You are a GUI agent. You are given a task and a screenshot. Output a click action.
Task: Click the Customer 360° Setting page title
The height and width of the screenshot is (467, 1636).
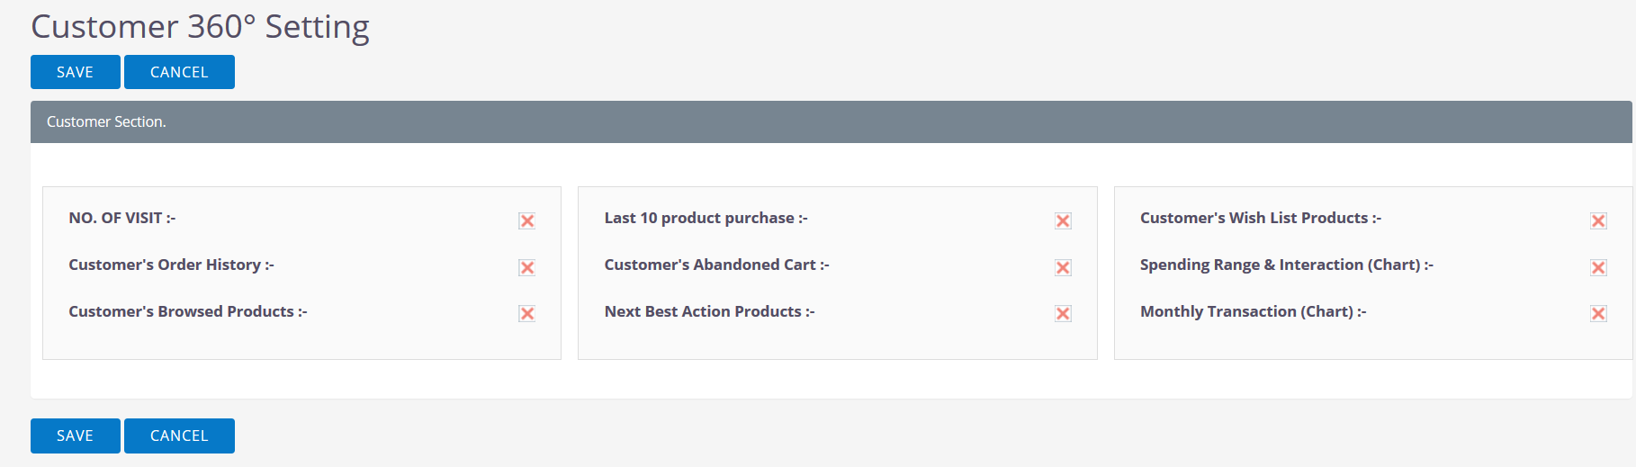coord(200,26)
